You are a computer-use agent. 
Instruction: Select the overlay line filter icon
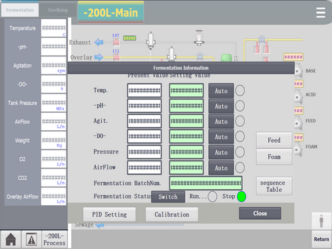[172, 54]
